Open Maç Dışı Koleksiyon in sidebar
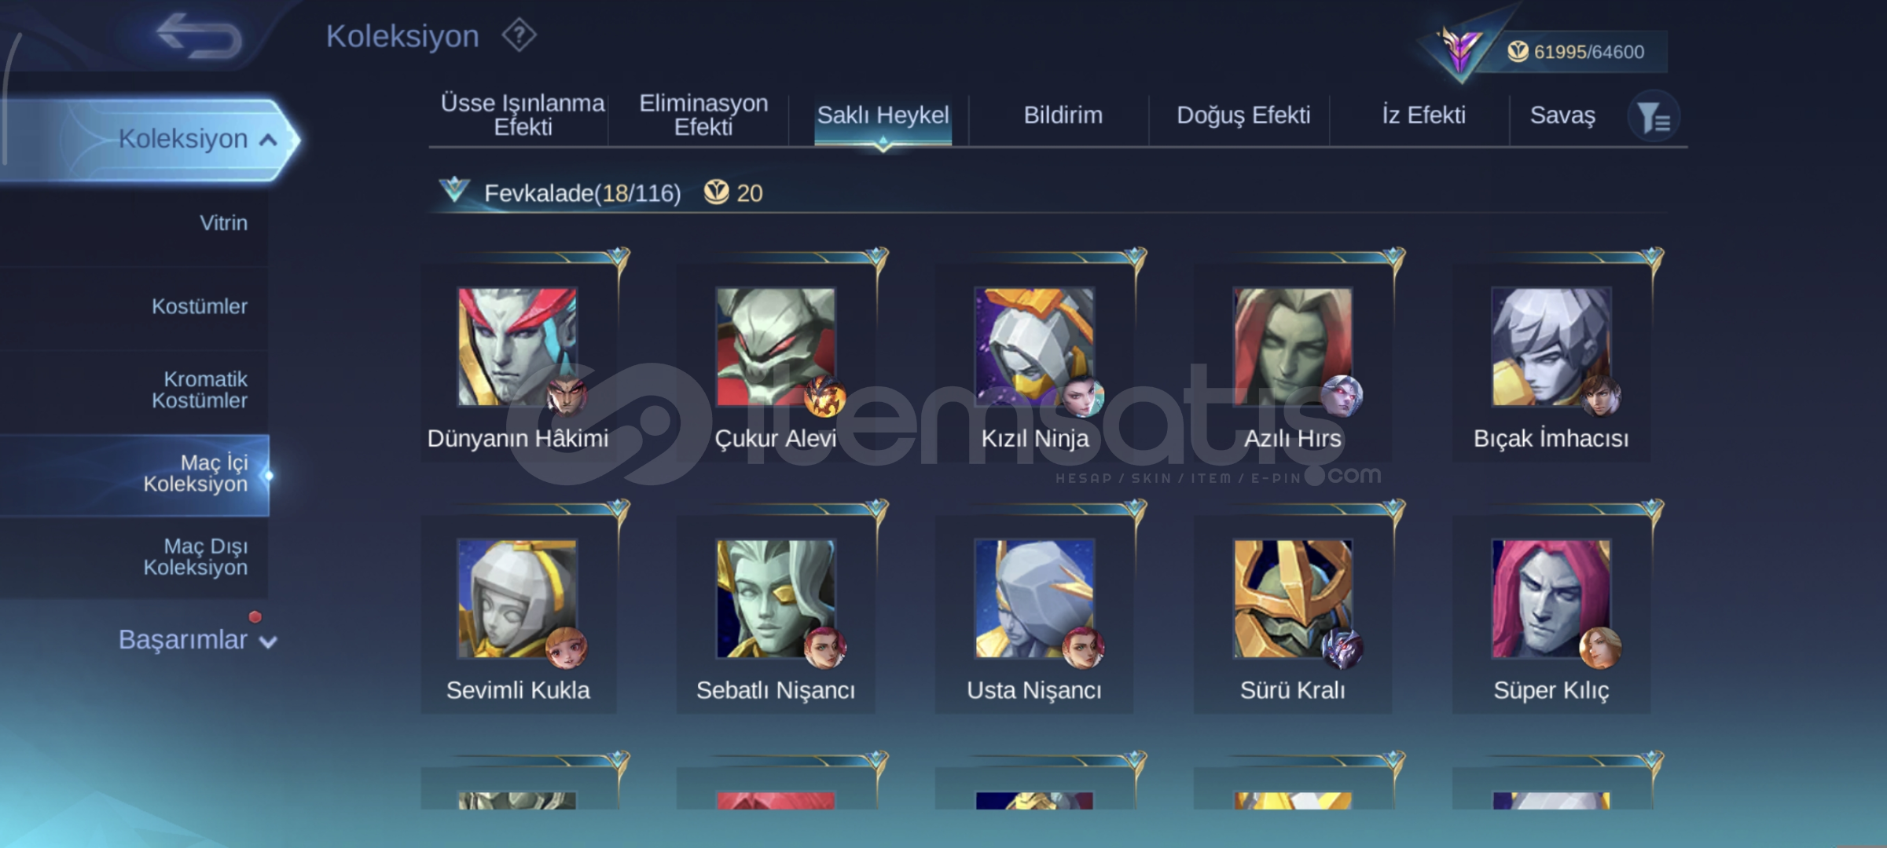This screenshot has width=1887, height=848. 195,557
